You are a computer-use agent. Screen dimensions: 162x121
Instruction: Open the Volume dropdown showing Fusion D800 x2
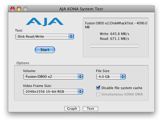53,77
